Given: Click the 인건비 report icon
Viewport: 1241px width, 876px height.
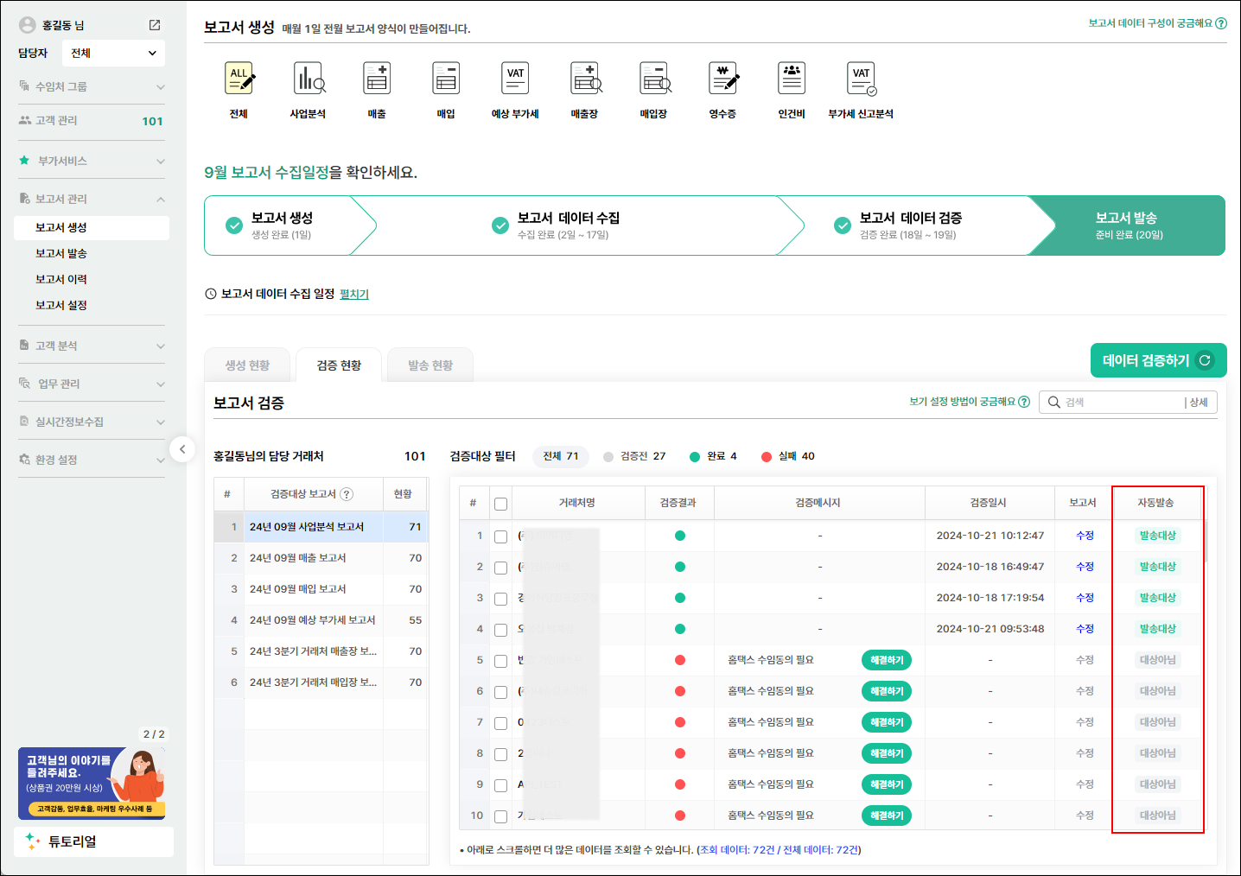Looking at the screenshot, I should pos(792,79).
